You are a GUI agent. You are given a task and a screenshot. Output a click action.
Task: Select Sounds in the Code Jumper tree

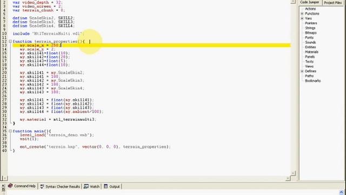[310, 42]
